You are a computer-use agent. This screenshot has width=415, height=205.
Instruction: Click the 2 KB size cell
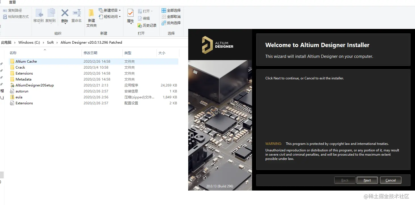[173, 103]
